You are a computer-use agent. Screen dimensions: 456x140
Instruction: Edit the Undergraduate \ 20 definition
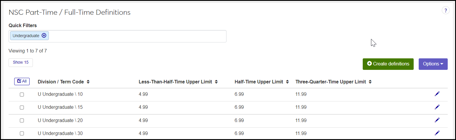(x=437, y=120)
